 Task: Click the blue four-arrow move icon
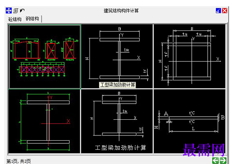coord(9,11)
